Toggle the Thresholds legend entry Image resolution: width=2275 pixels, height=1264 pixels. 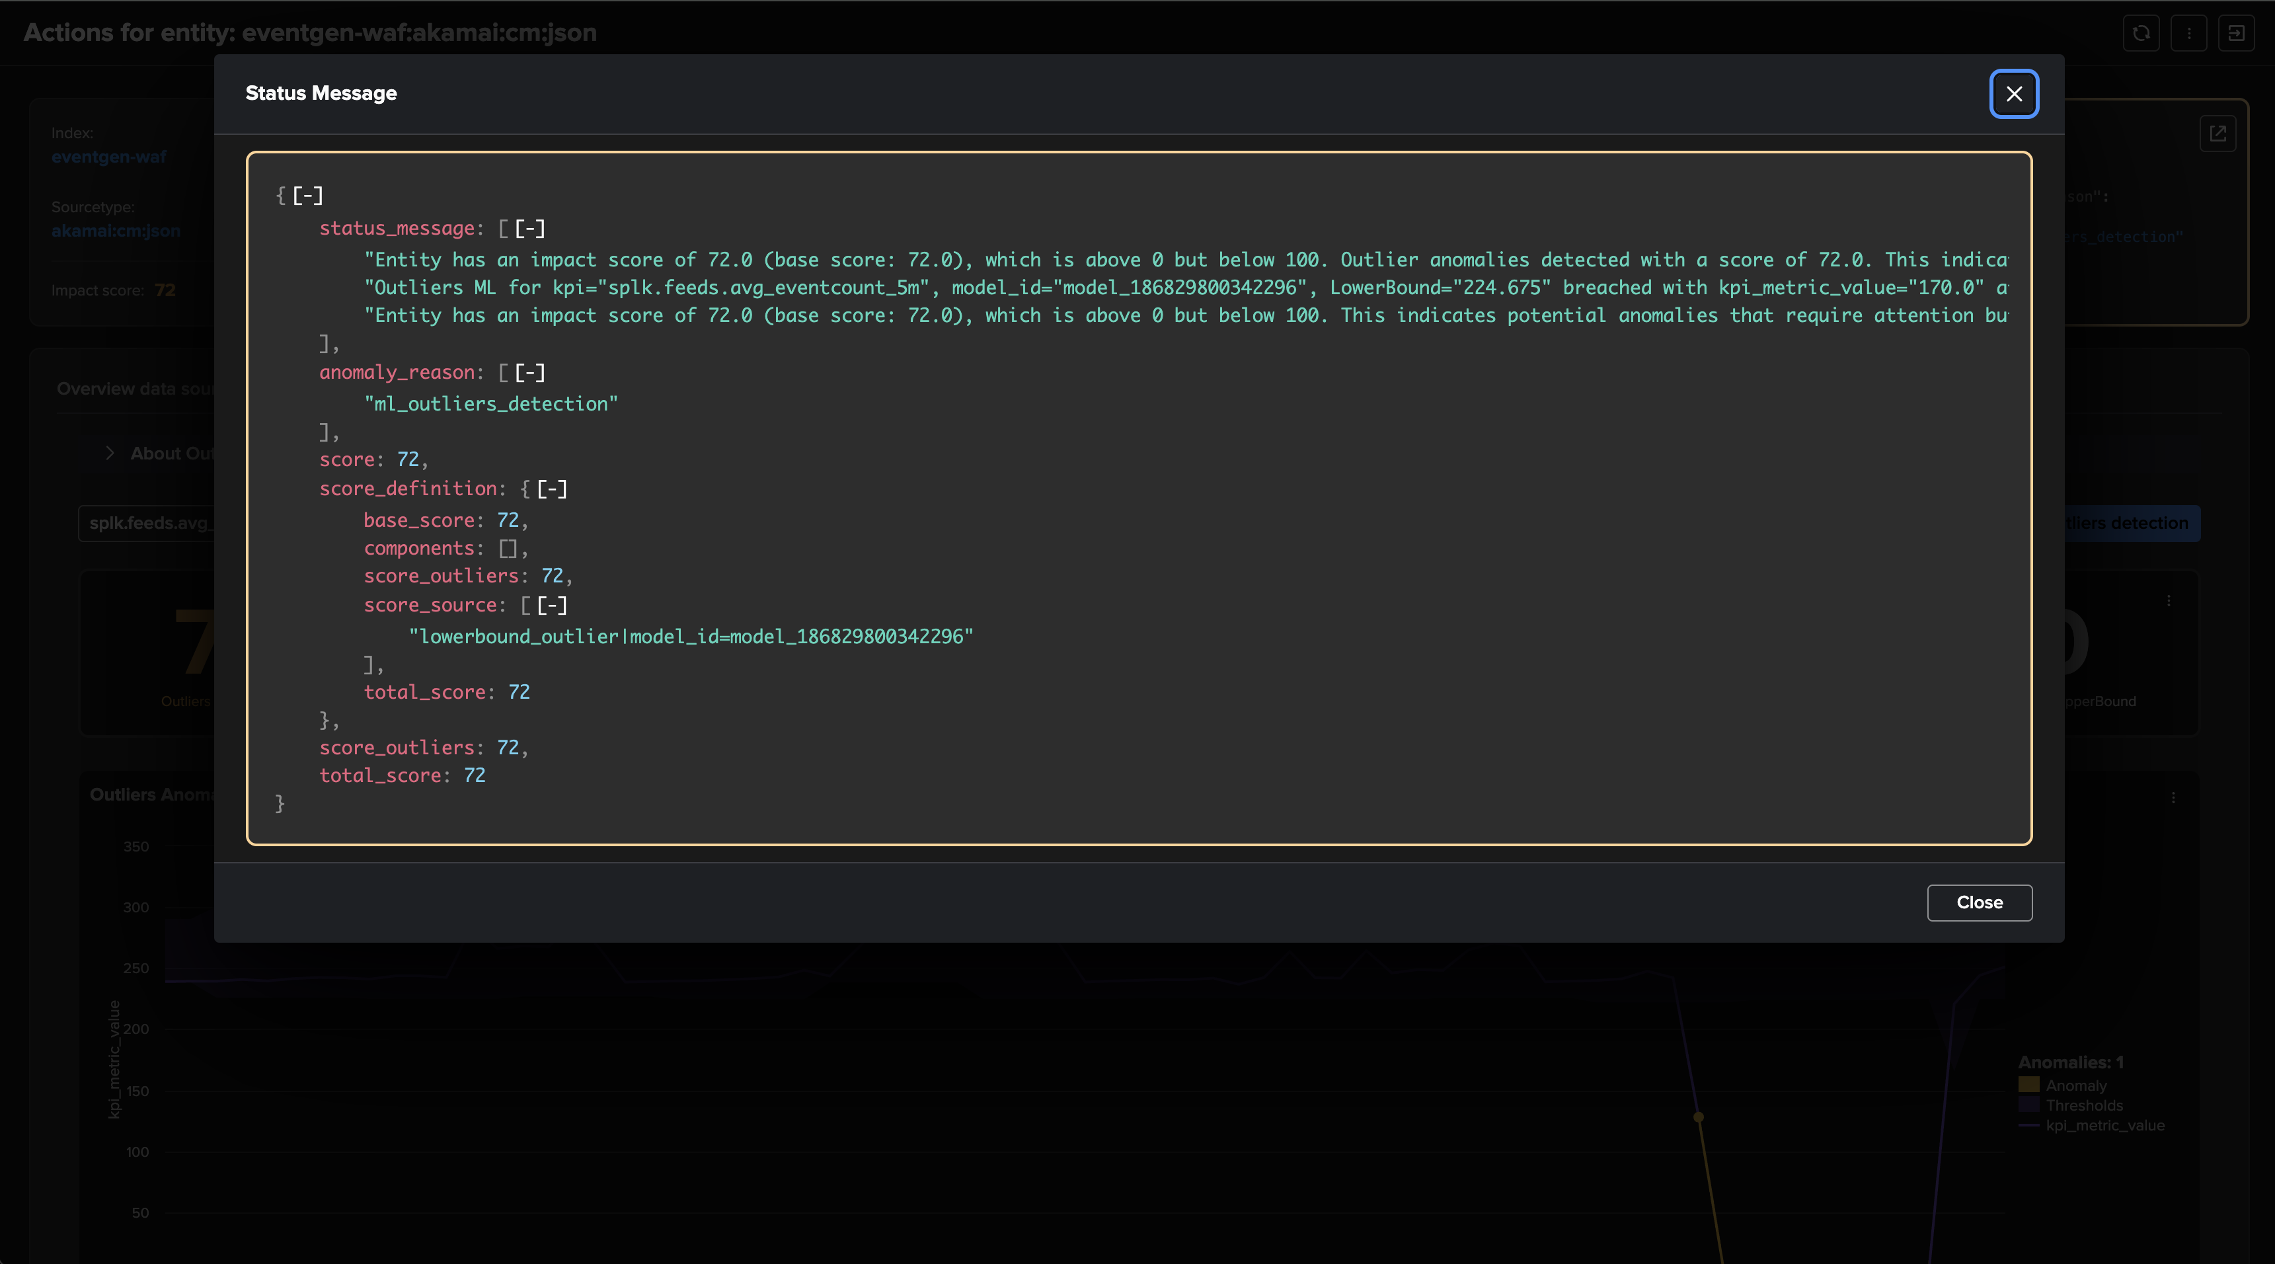pyautogui.click(x=2083, y=1105)
